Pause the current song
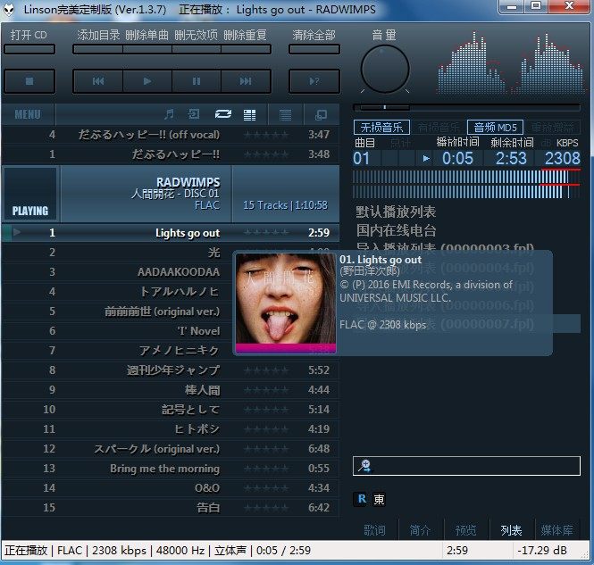 click(197, 81)
